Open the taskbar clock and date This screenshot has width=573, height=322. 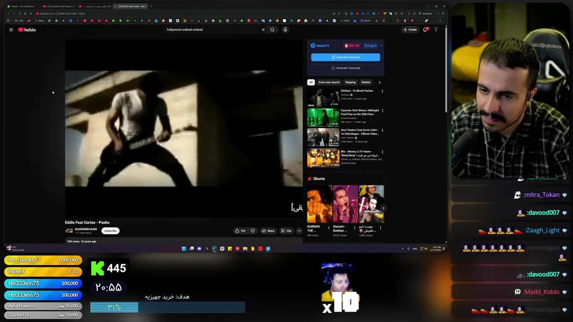436,249
